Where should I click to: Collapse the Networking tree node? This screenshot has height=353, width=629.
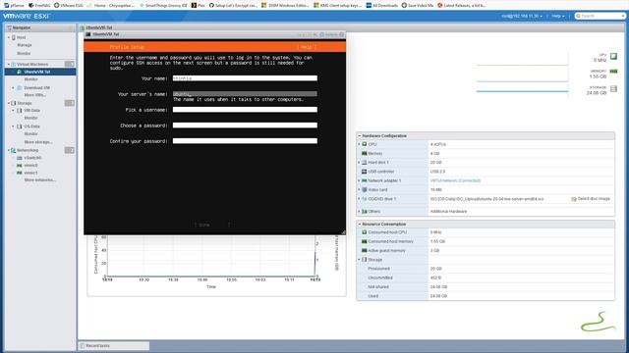[x=9, y=150]
